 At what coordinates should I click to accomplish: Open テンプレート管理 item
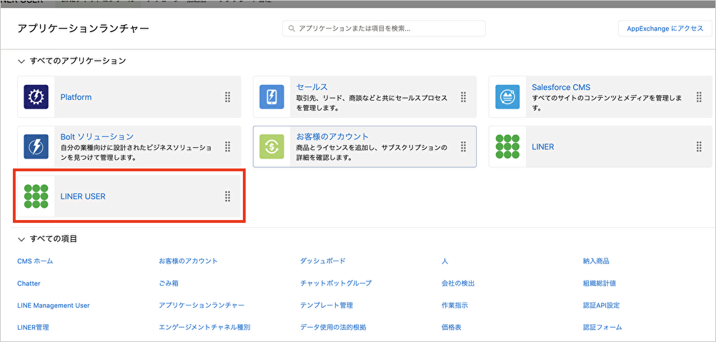point(327,305)
